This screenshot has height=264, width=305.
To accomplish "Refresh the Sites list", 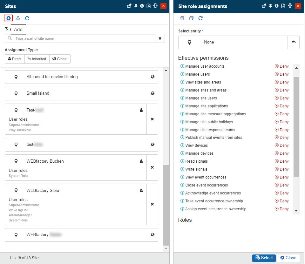I will click(27, 18).
